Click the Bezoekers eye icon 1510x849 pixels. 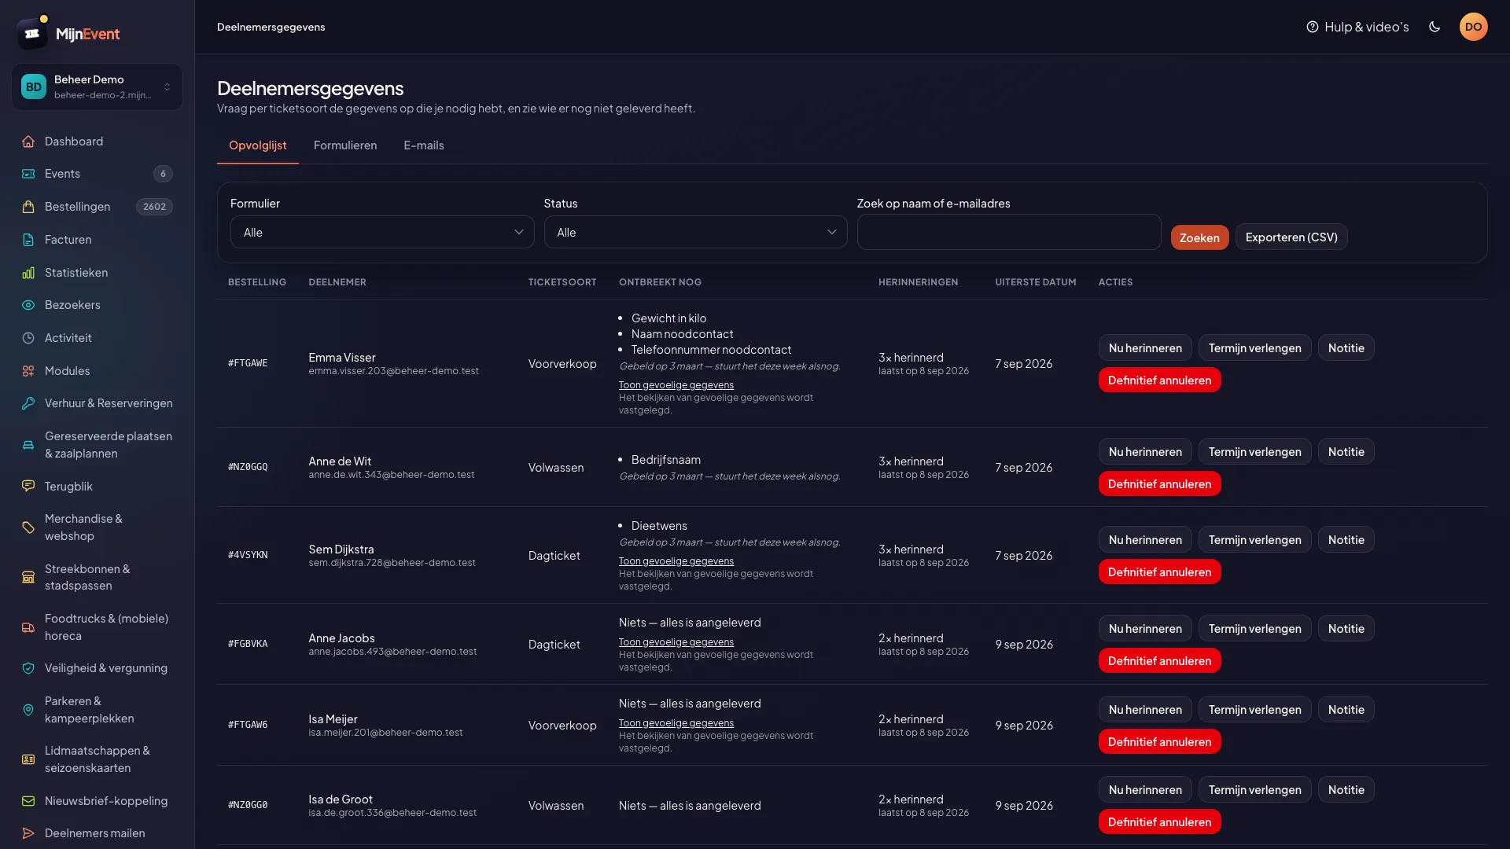[28, 305]
